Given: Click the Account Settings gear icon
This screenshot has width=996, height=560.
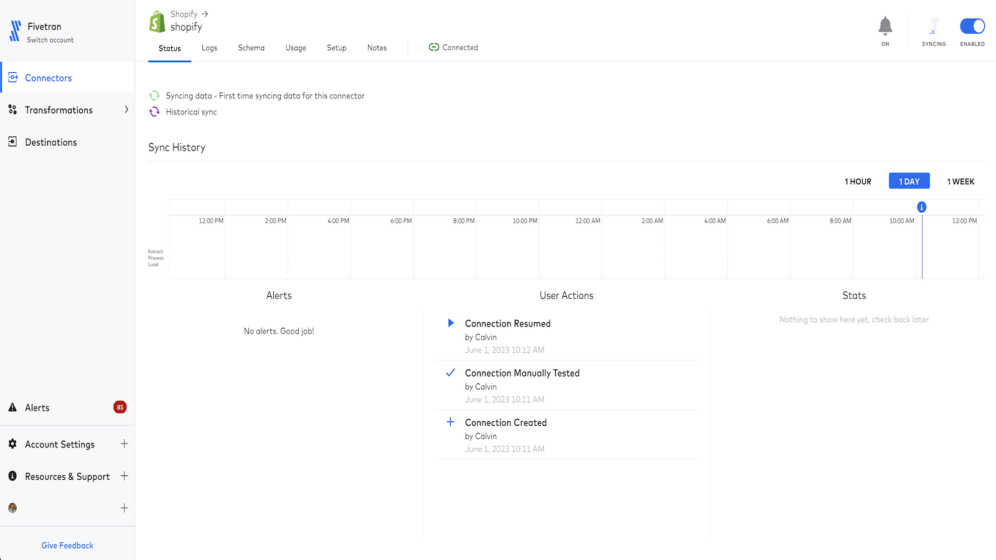Looking at the screenshot, I should (12, 444).
